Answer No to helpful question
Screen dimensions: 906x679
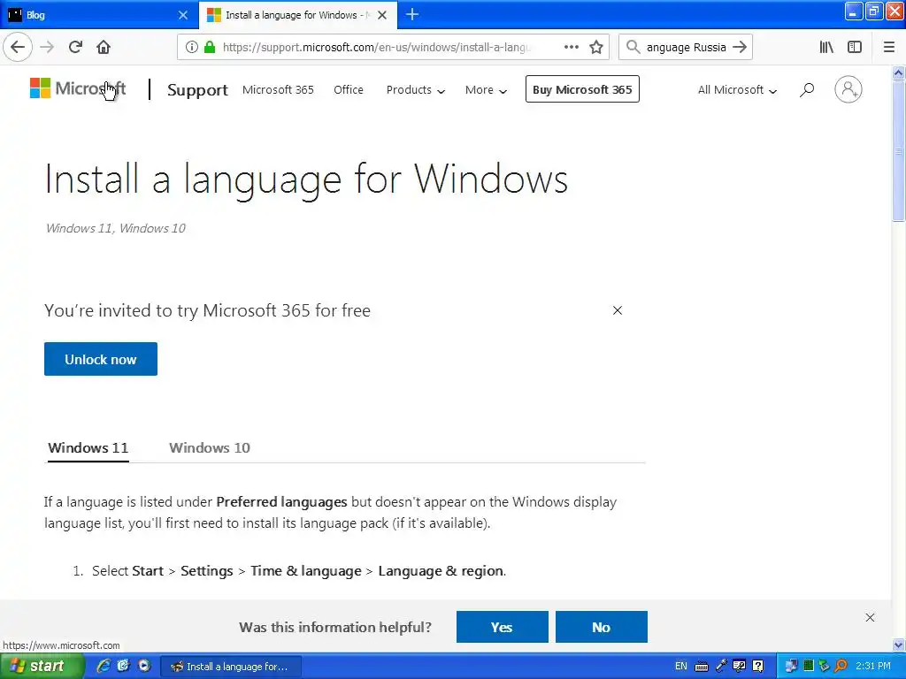[601, 627]
